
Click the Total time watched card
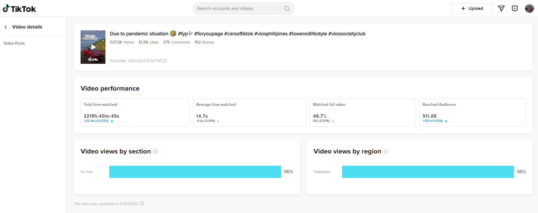pyautogui.click(x=135, y=113)
